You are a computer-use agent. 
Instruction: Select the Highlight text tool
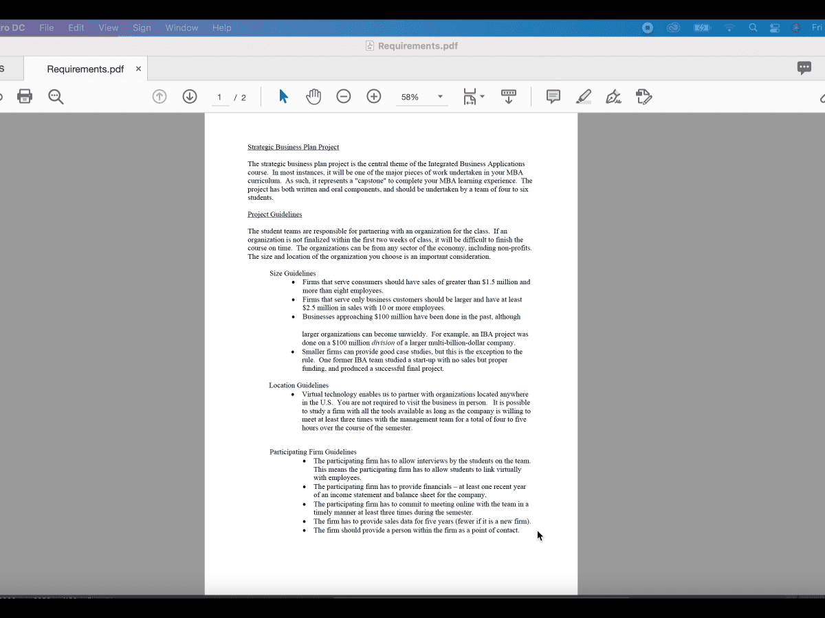[x=584, y=96]
